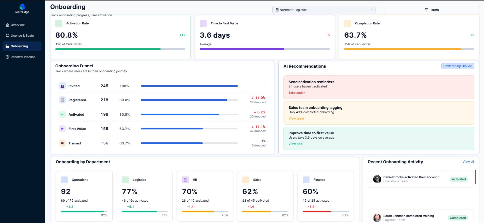Image resolution: width=484 pixels, height=223 pixels.
Task: Click the funnel icon in Filters button
Action: [426, 10]
